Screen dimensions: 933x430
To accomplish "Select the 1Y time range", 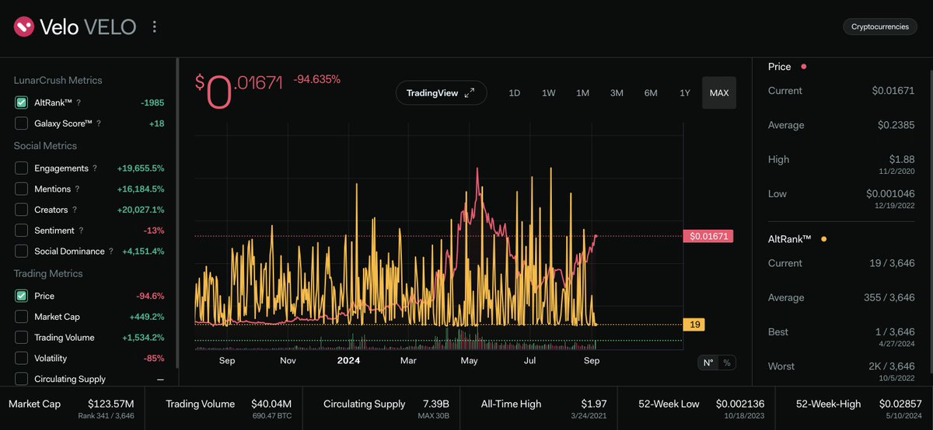I will click(685, 93).
